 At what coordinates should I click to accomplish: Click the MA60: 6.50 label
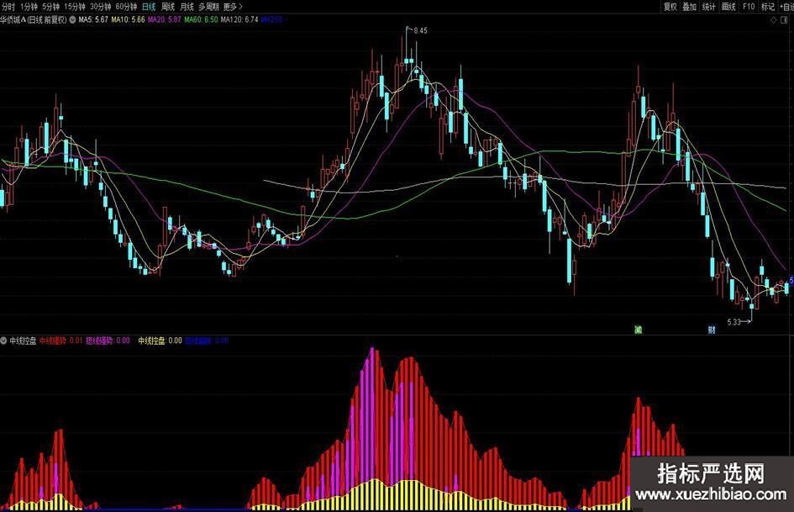(x=201, y=20)
